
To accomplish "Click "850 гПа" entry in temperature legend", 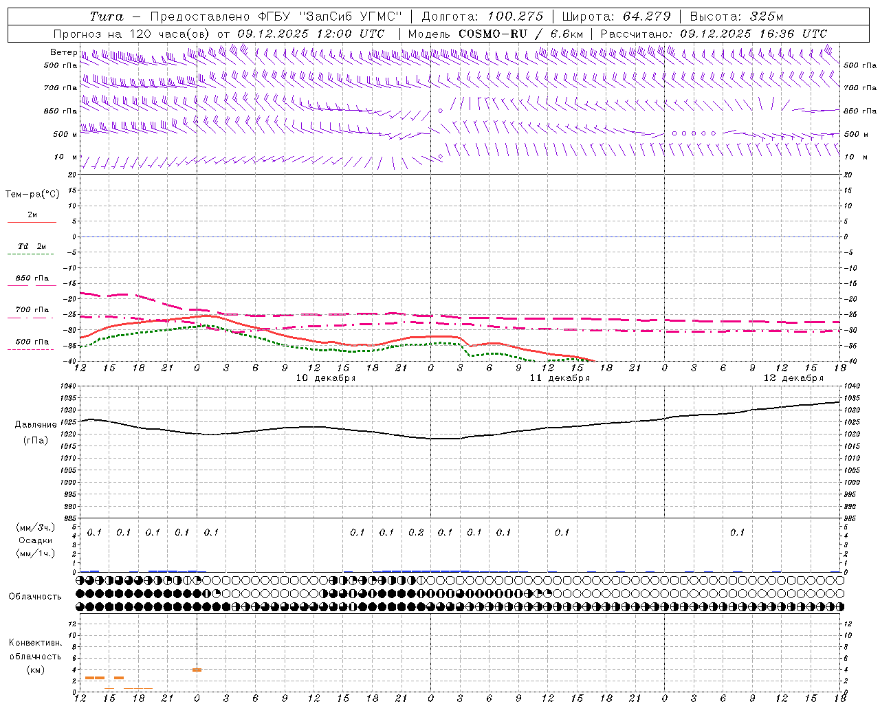I will (32, 281).
